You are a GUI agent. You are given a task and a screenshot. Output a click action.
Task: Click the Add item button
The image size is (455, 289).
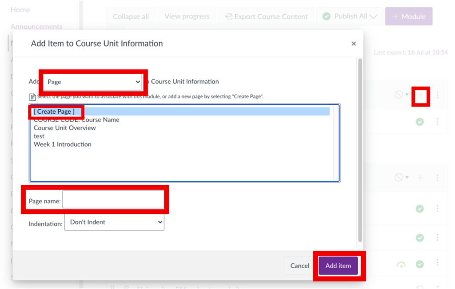[x=338, y=266]
